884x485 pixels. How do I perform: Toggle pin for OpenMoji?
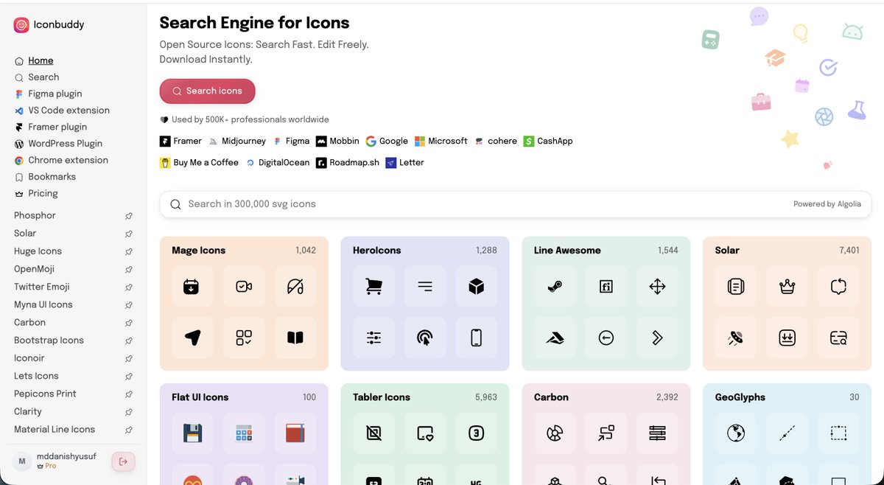coord(129,269)
